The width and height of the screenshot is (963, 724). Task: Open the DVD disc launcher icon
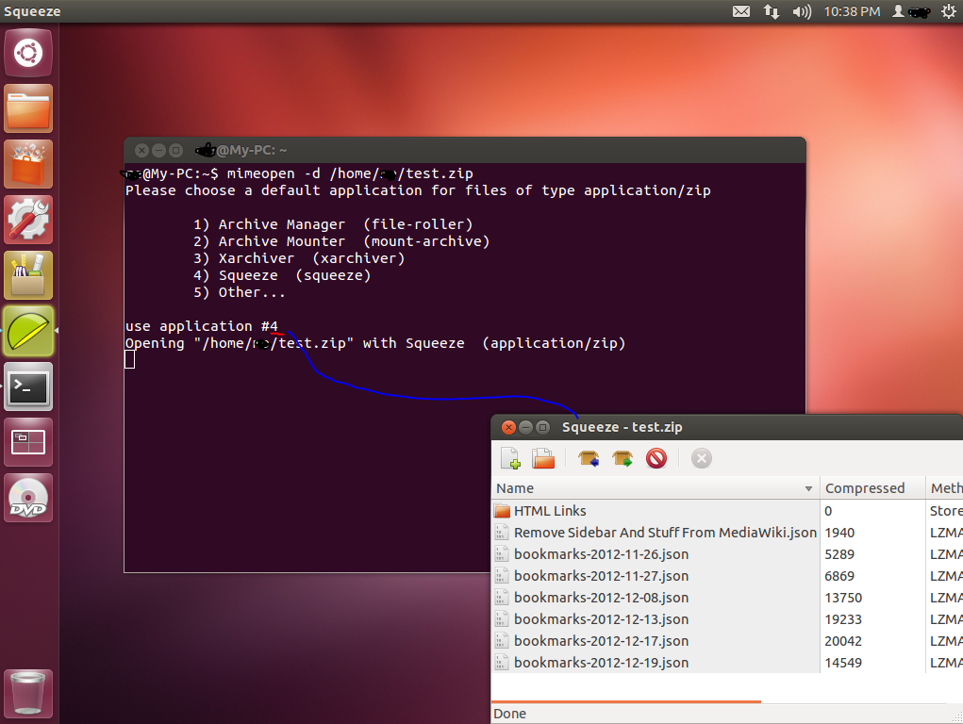(x=28, y=498)
